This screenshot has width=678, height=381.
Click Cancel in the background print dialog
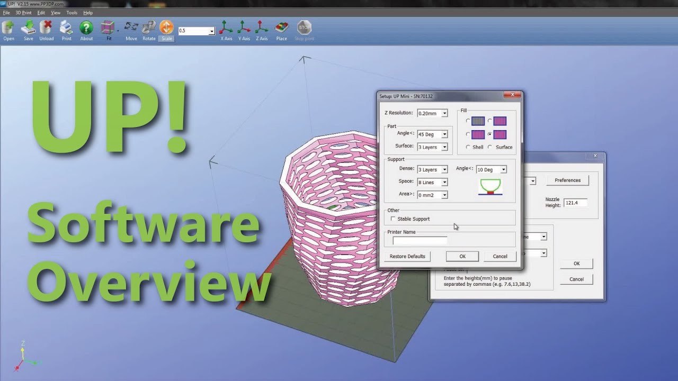click(x=576, y=279)
